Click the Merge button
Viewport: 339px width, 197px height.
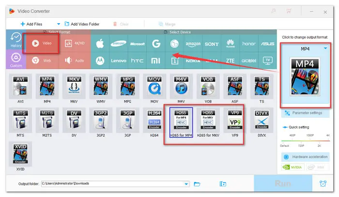click(167, 24)
